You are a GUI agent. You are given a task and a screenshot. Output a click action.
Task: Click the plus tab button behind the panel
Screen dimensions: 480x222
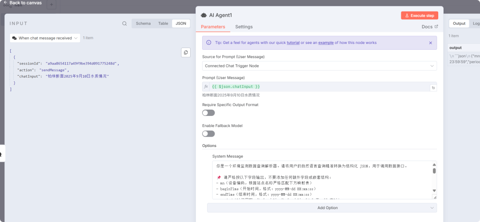tap(52, 4)
